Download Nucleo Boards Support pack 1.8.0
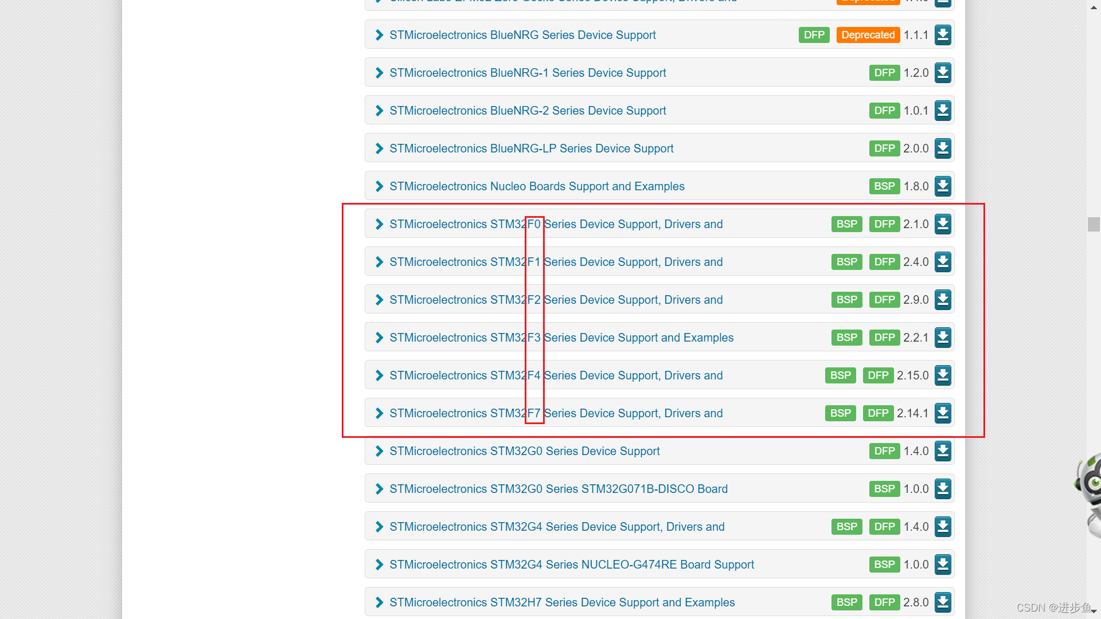 click(943, 186)
